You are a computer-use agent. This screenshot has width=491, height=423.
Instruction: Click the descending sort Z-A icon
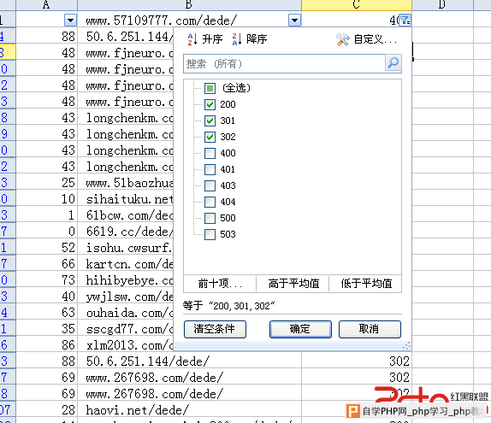[x=237, y=39]
